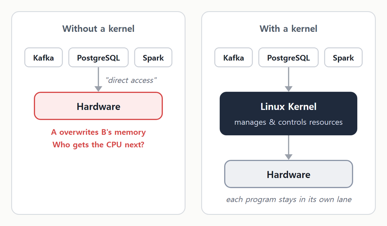This screenshot has width=387, height=226.
Task: Click PostgreSQL box in the 'With a kernel' panel
Action: click(288, 58)
